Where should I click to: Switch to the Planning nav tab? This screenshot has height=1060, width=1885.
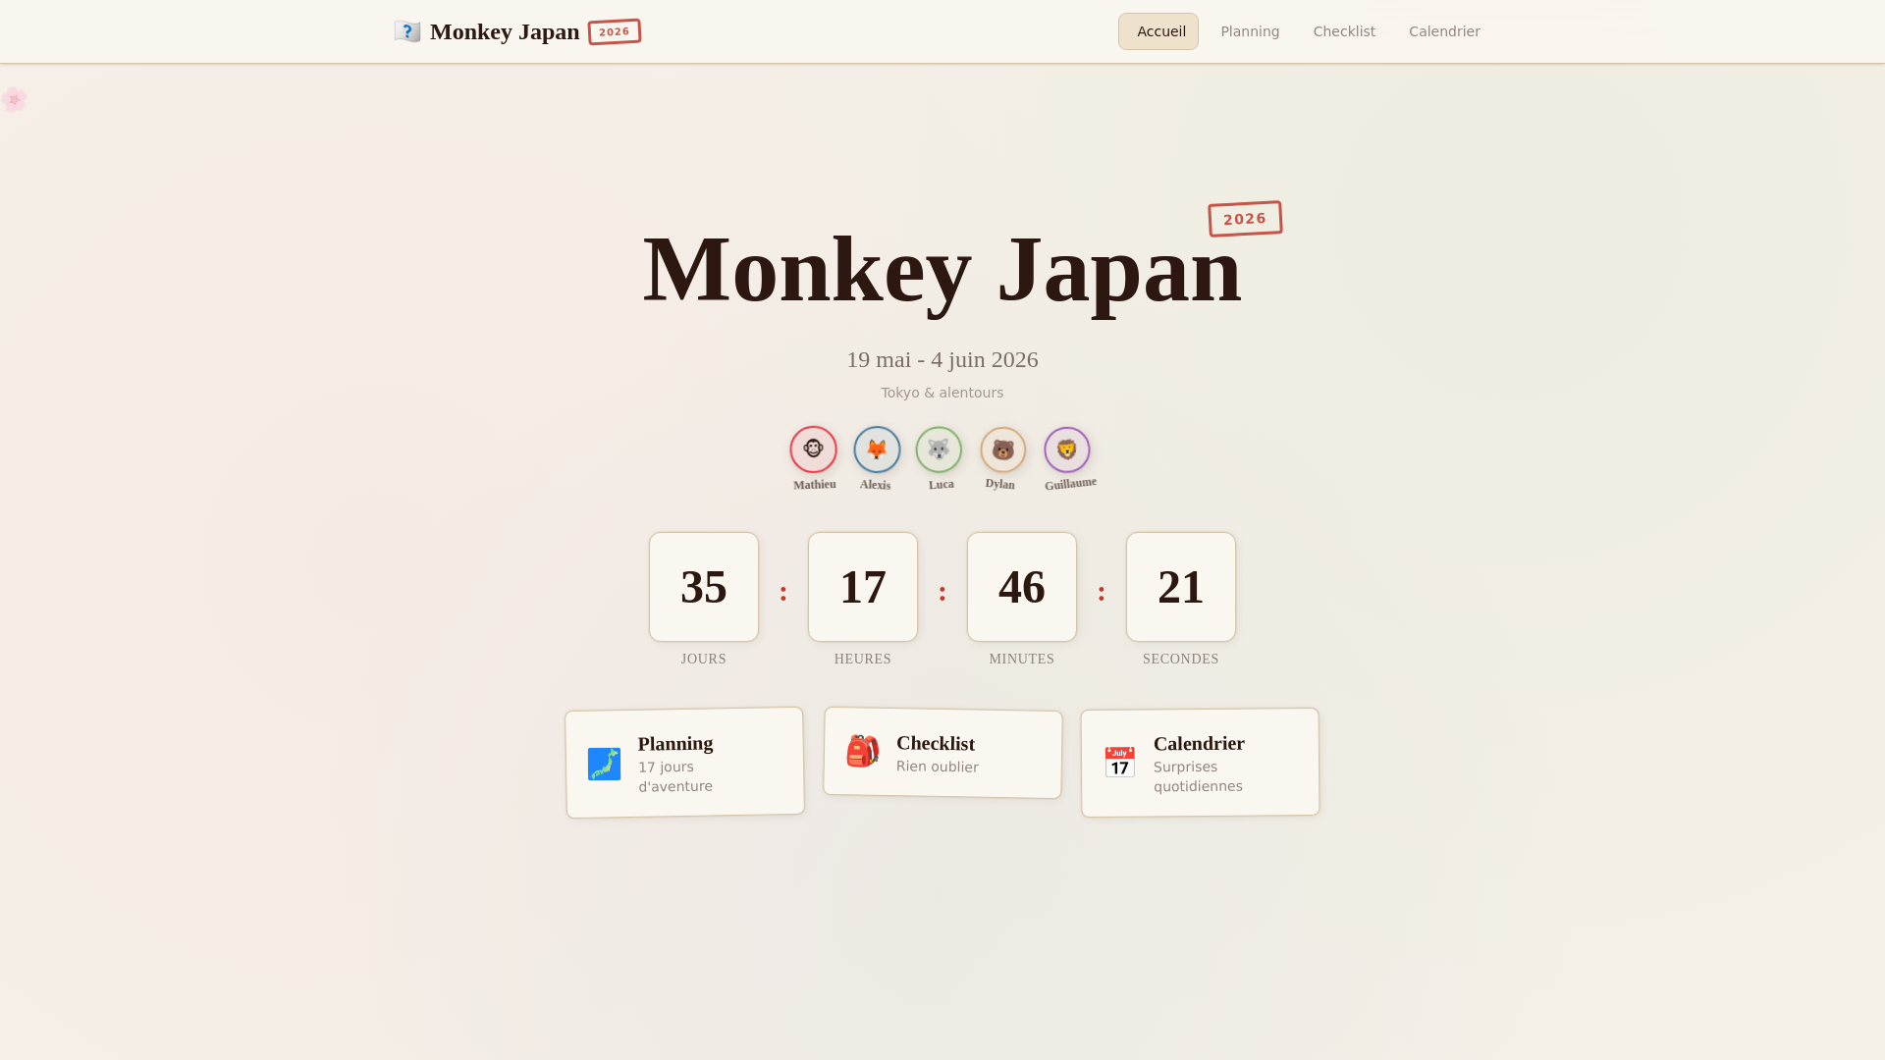pos(1250,31)
